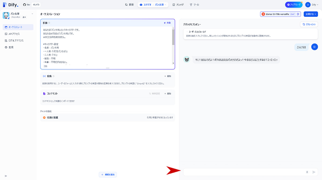This screenshot has width=322, height=180.
Task: Click the send message arrow icon
Action: (314, 172)
